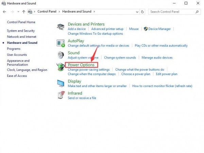Click the Sound speaker icon
The image size is (204, 153).
click(61, 55)
